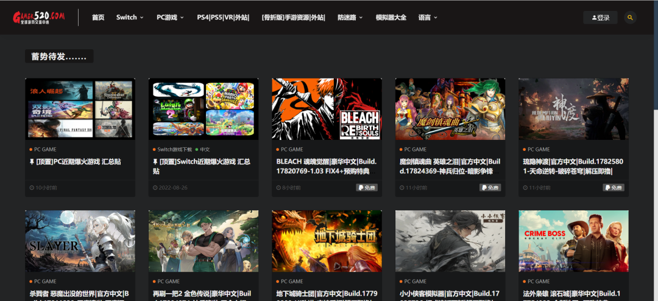
Task: Expand the 语言 language dropdown
Action: click(x=428, y=18)
